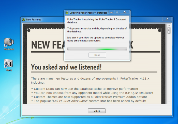Click the PokerTracker icon in New Features title
The width and height of the screenshot is (178, 124).
24,20
